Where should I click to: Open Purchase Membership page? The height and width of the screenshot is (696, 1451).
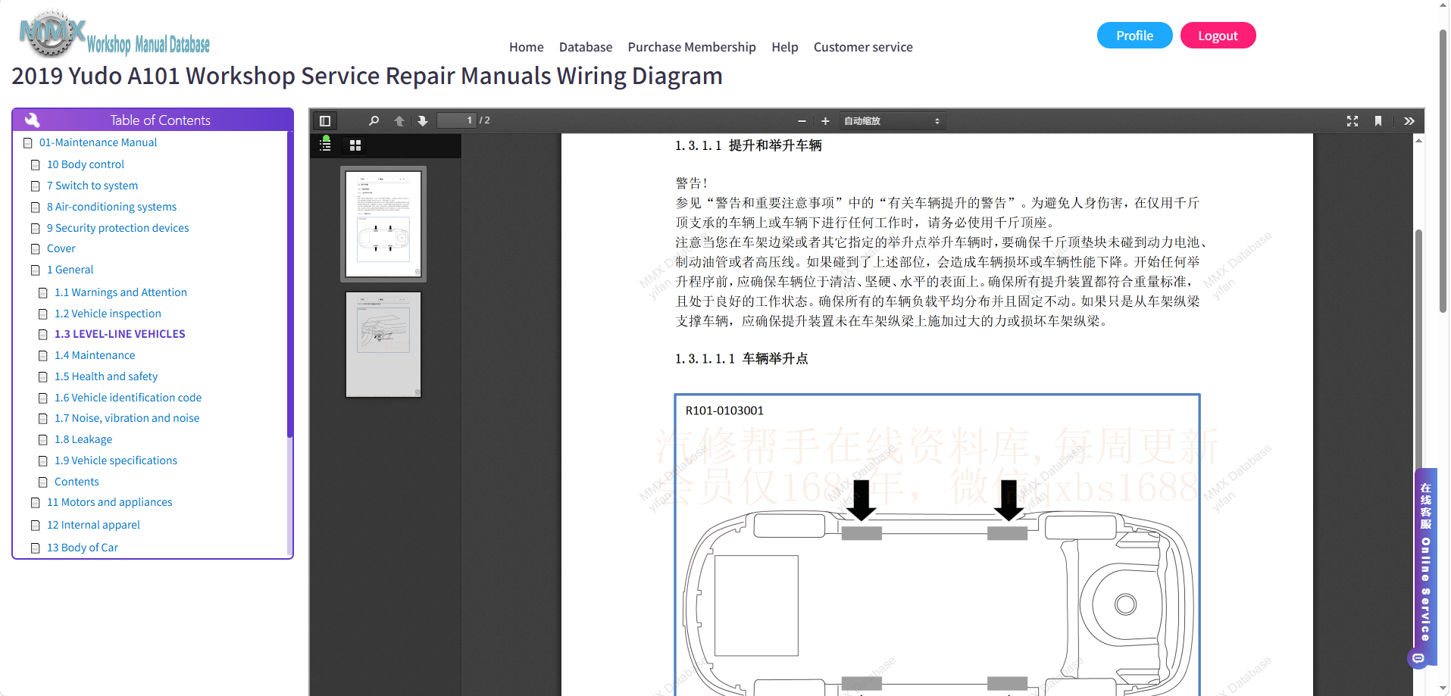(x=692, y=47)
